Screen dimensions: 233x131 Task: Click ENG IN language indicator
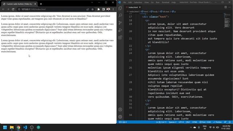point(205,127)
